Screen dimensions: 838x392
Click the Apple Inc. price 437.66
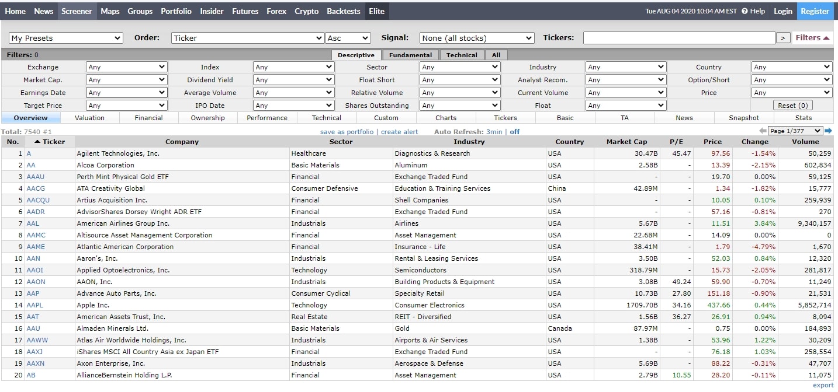click(x=717, y=305)
